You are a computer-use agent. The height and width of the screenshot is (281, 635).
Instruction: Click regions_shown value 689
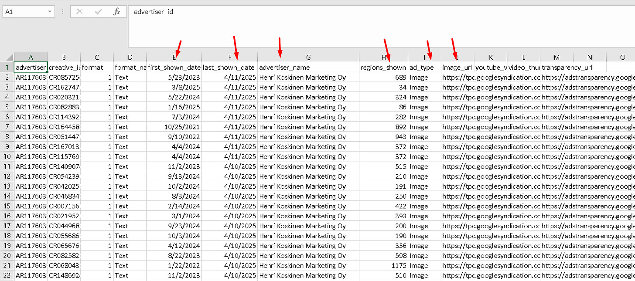click(384, 77)
